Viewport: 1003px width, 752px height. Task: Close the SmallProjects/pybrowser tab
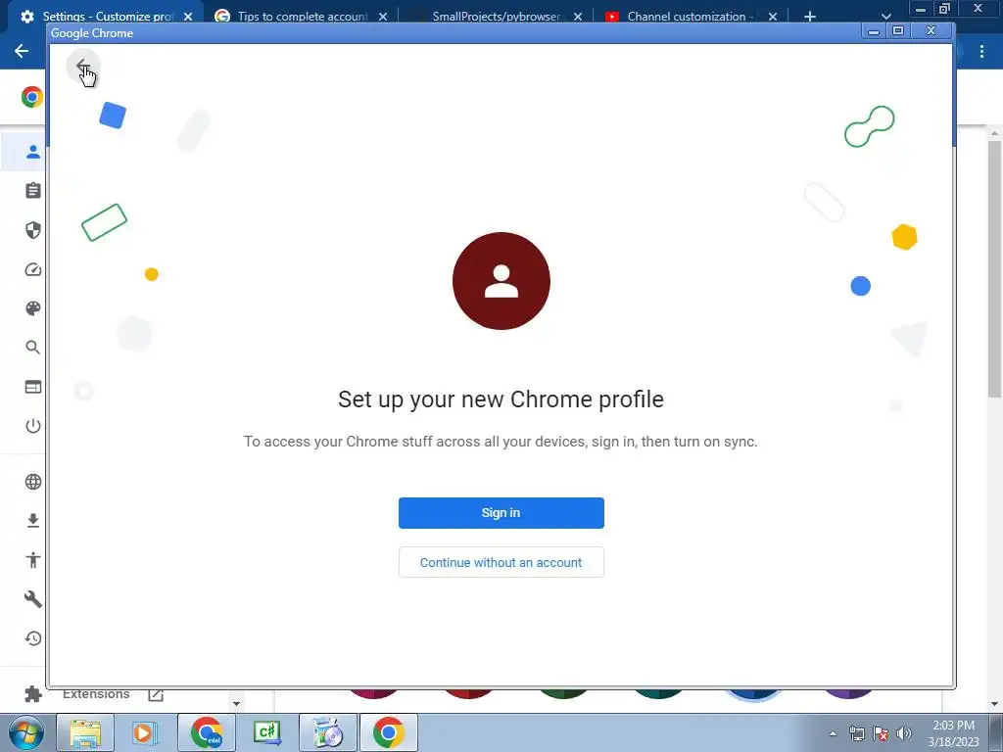[x=578, y=17]
